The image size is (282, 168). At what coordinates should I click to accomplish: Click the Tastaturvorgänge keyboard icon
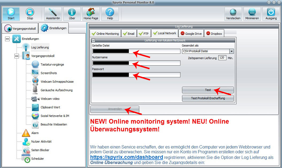pos(35,64)
